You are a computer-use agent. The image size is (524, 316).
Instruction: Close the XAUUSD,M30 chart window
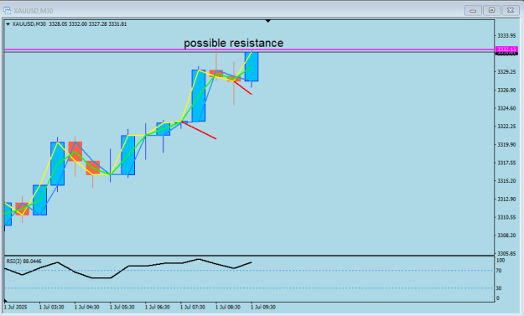[511, 11]
